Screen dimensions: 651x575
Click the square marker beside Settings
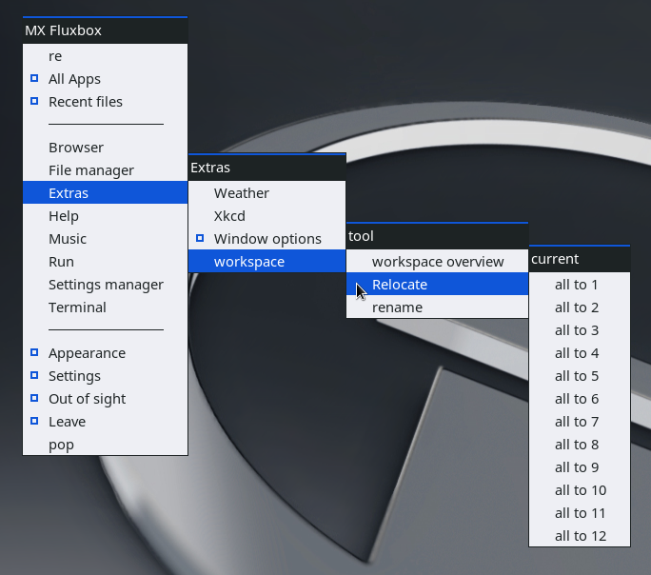(34, 375)
